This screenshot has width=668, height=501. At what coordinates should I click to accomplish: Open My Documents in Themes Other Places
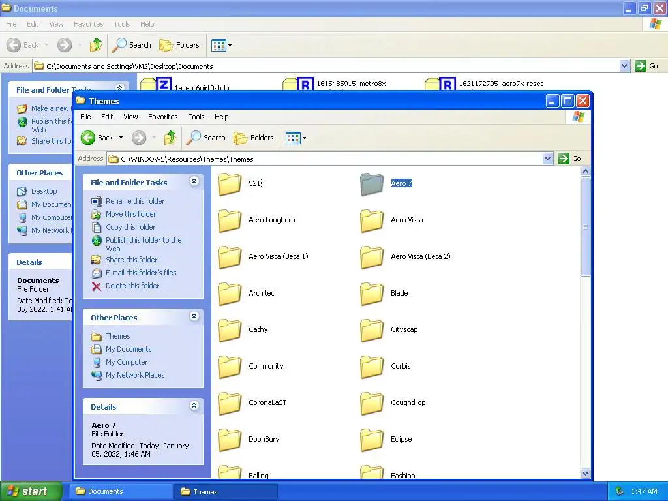click(129, 349)
